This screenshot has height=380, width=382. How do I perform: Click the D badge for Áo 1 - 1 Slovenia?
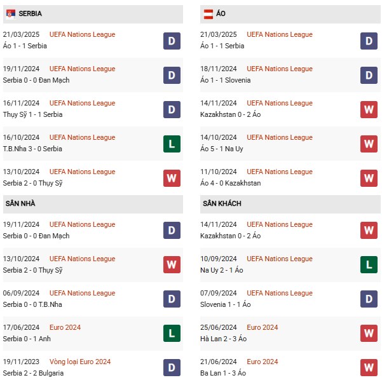coord(369,75)
